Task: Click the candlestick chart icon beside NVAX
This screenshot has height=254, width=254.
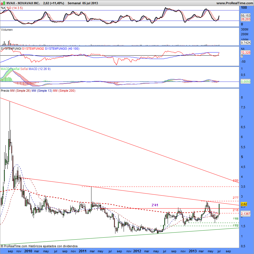Action: (3, 3)
